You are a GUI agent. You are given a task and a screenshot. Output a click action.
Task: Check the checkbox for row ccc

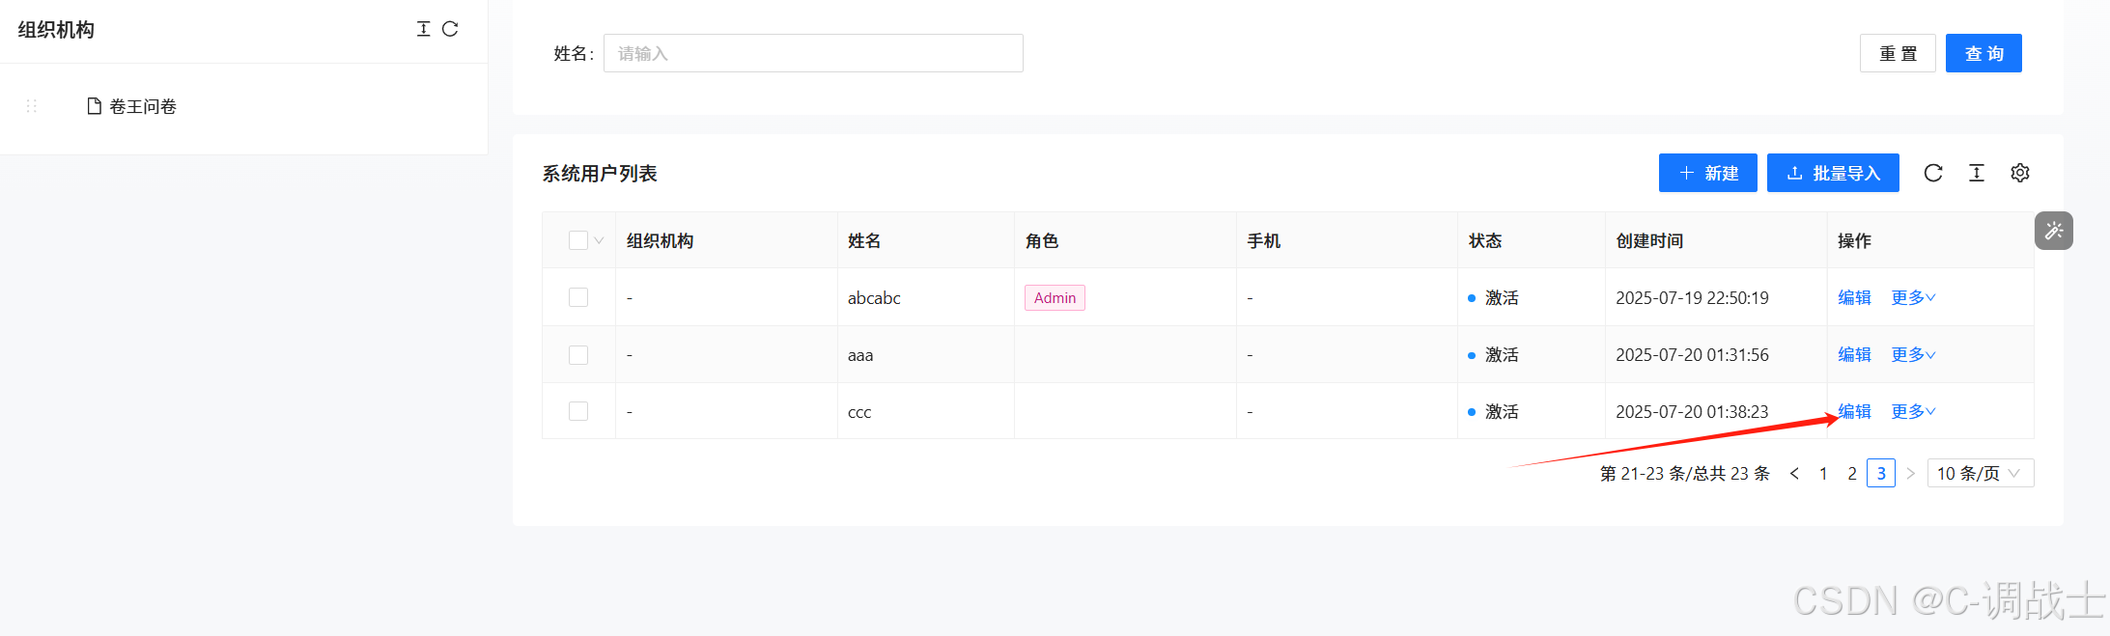point(578,411)
